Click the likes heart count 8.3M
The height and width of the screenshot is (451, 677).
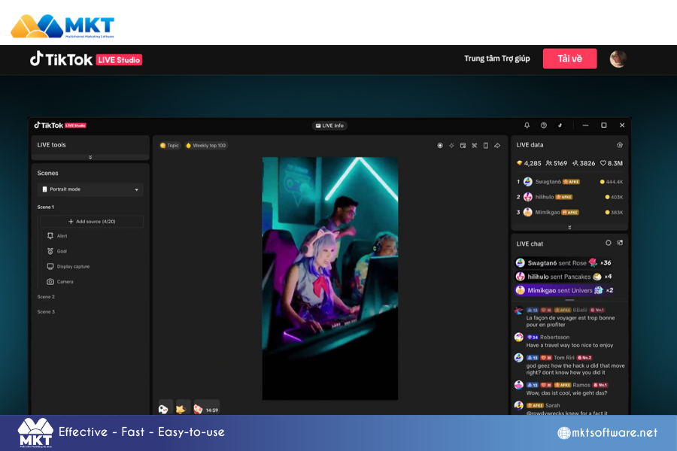coord(612,163)
